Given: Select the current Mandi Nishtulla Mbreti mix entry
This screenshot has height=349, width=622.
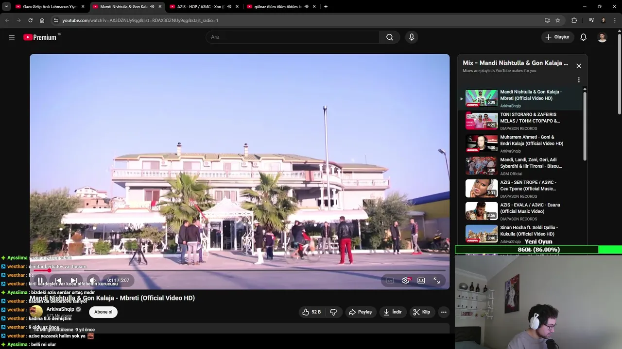Looking at the screenshot, I should pyautogui.click(x=521, y=98).
